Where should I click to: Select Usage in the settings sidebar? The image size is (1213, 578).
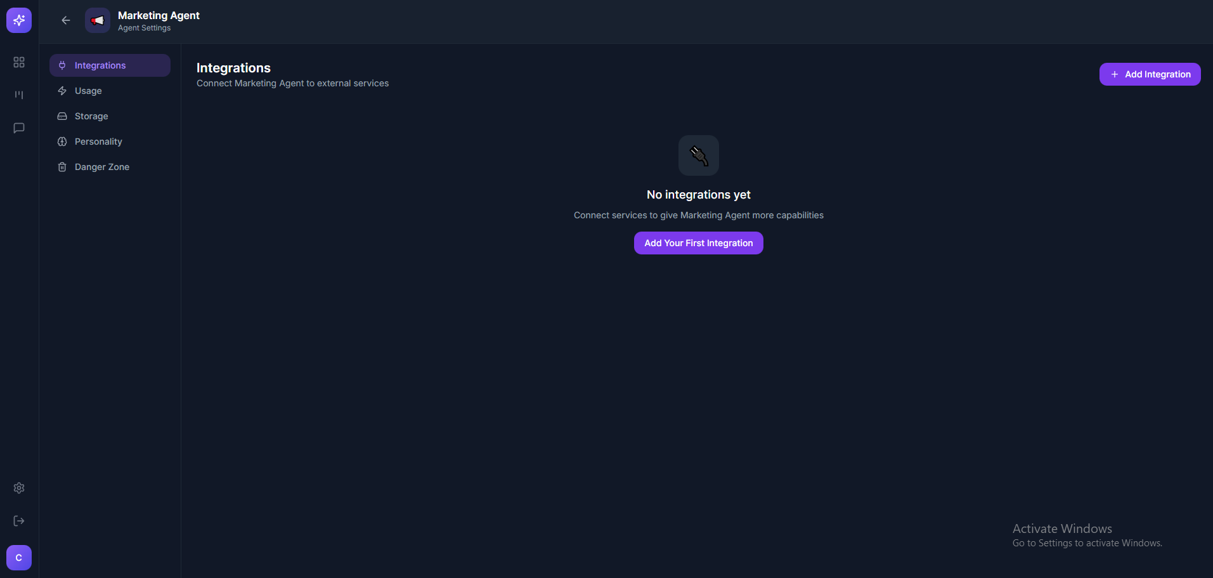[87, 90]
